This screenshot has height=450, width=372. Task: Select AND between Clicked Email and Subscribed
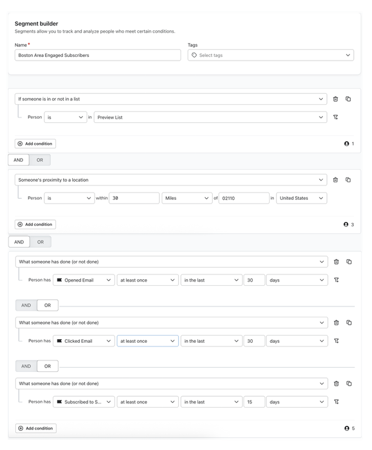(26, 366)
